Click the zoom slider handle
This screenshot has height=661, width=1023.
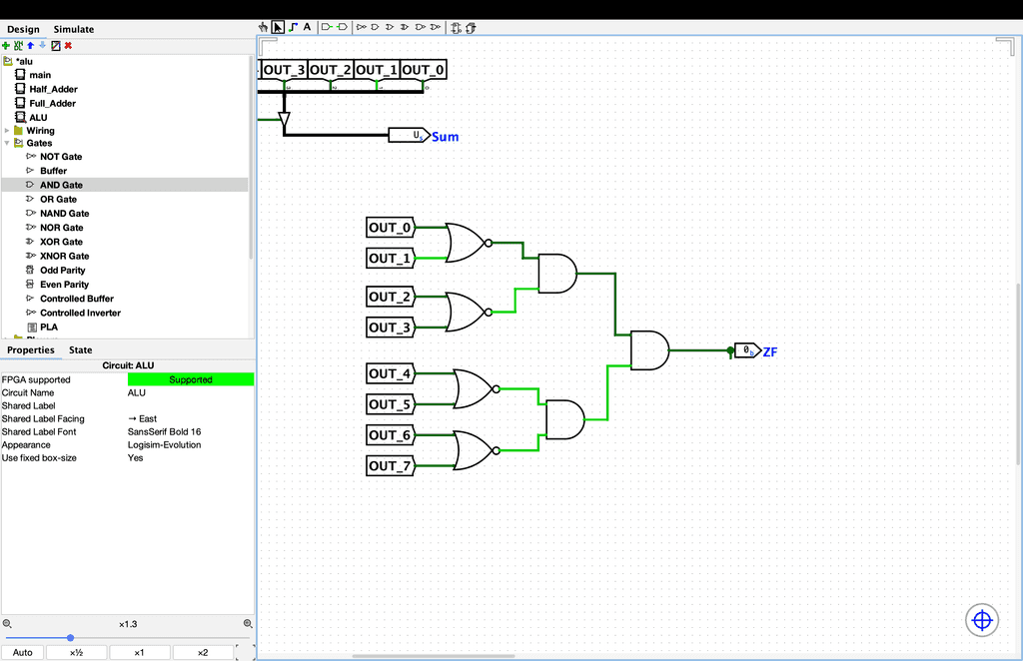click(70, 637)
